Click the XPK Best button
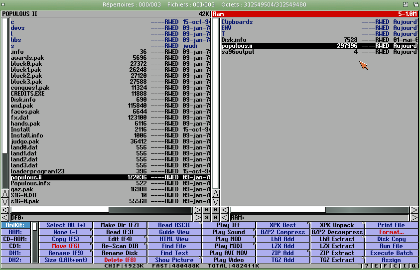 coord(283,225)
